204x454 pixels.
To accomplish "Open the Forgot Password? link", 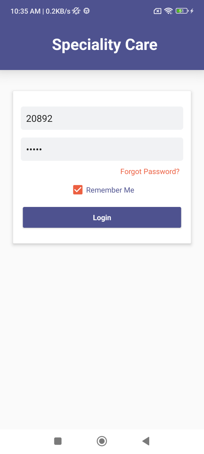I will [150, 171].
